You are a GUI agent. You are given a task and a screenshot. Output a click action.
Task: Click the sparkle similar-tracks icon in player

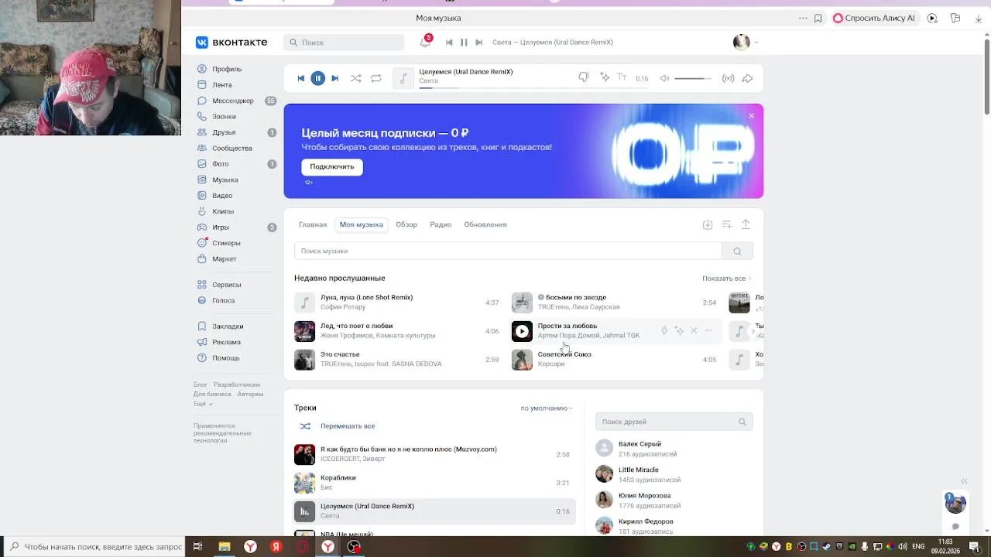coord(605,77)
